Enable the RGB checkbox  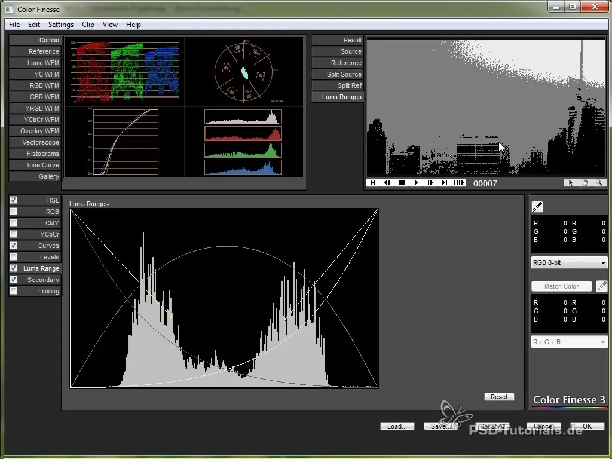coord(14,211)
